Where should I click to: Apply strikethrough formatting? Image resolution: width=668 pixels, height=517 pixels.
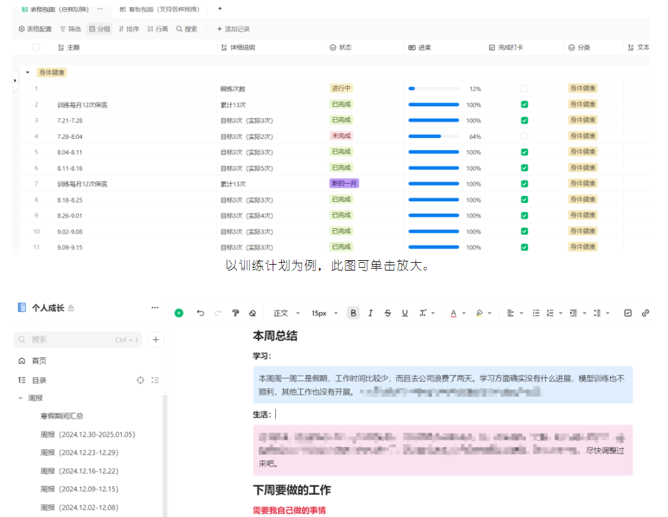tap(388, 313)
